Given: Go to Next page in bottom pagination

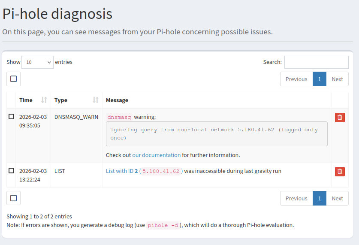Looking at the screenshot, I should (x=338, y=198).
